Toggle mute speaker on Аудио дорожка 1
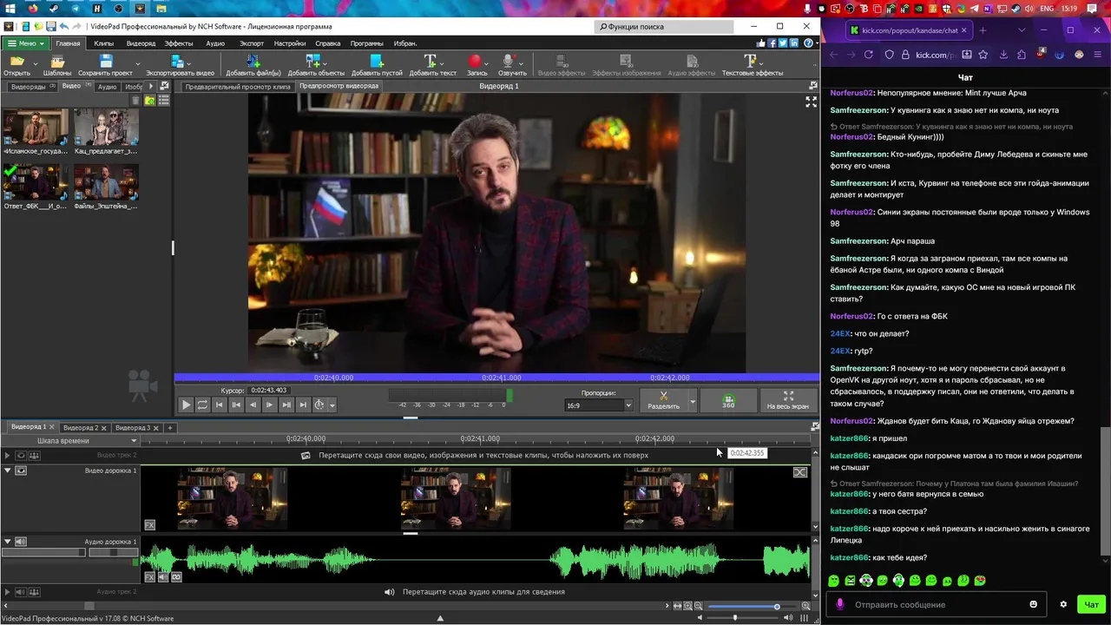Viewport: 1111px width, 625px height. (x=21, y=542)
